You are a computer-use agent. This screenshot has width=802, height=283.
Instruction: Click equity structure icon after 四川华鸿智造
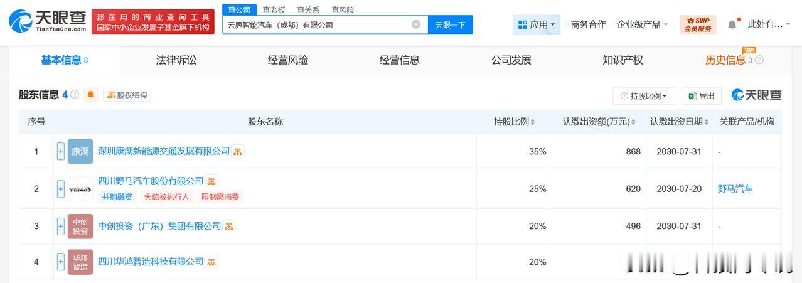tap(211, 262)
